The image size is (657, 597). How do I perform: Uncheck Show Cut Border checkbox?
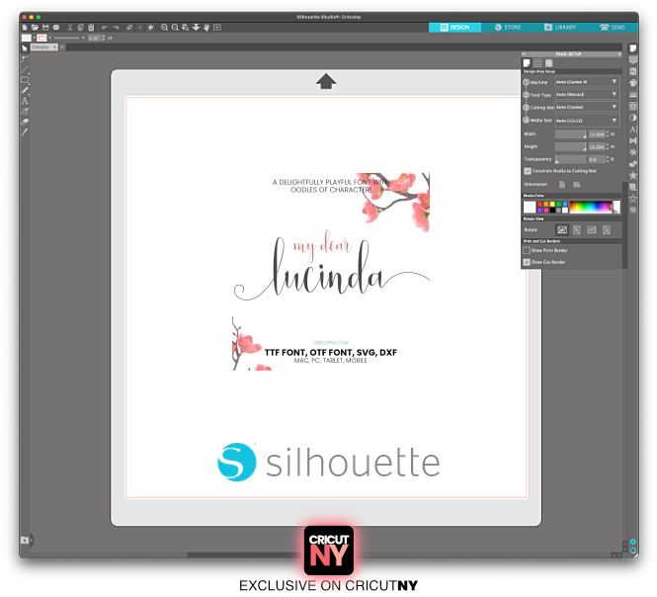click(527, 262)
